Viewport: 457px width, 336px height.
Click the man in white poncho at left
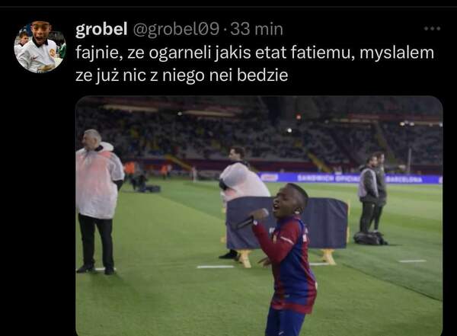point(97,202)
